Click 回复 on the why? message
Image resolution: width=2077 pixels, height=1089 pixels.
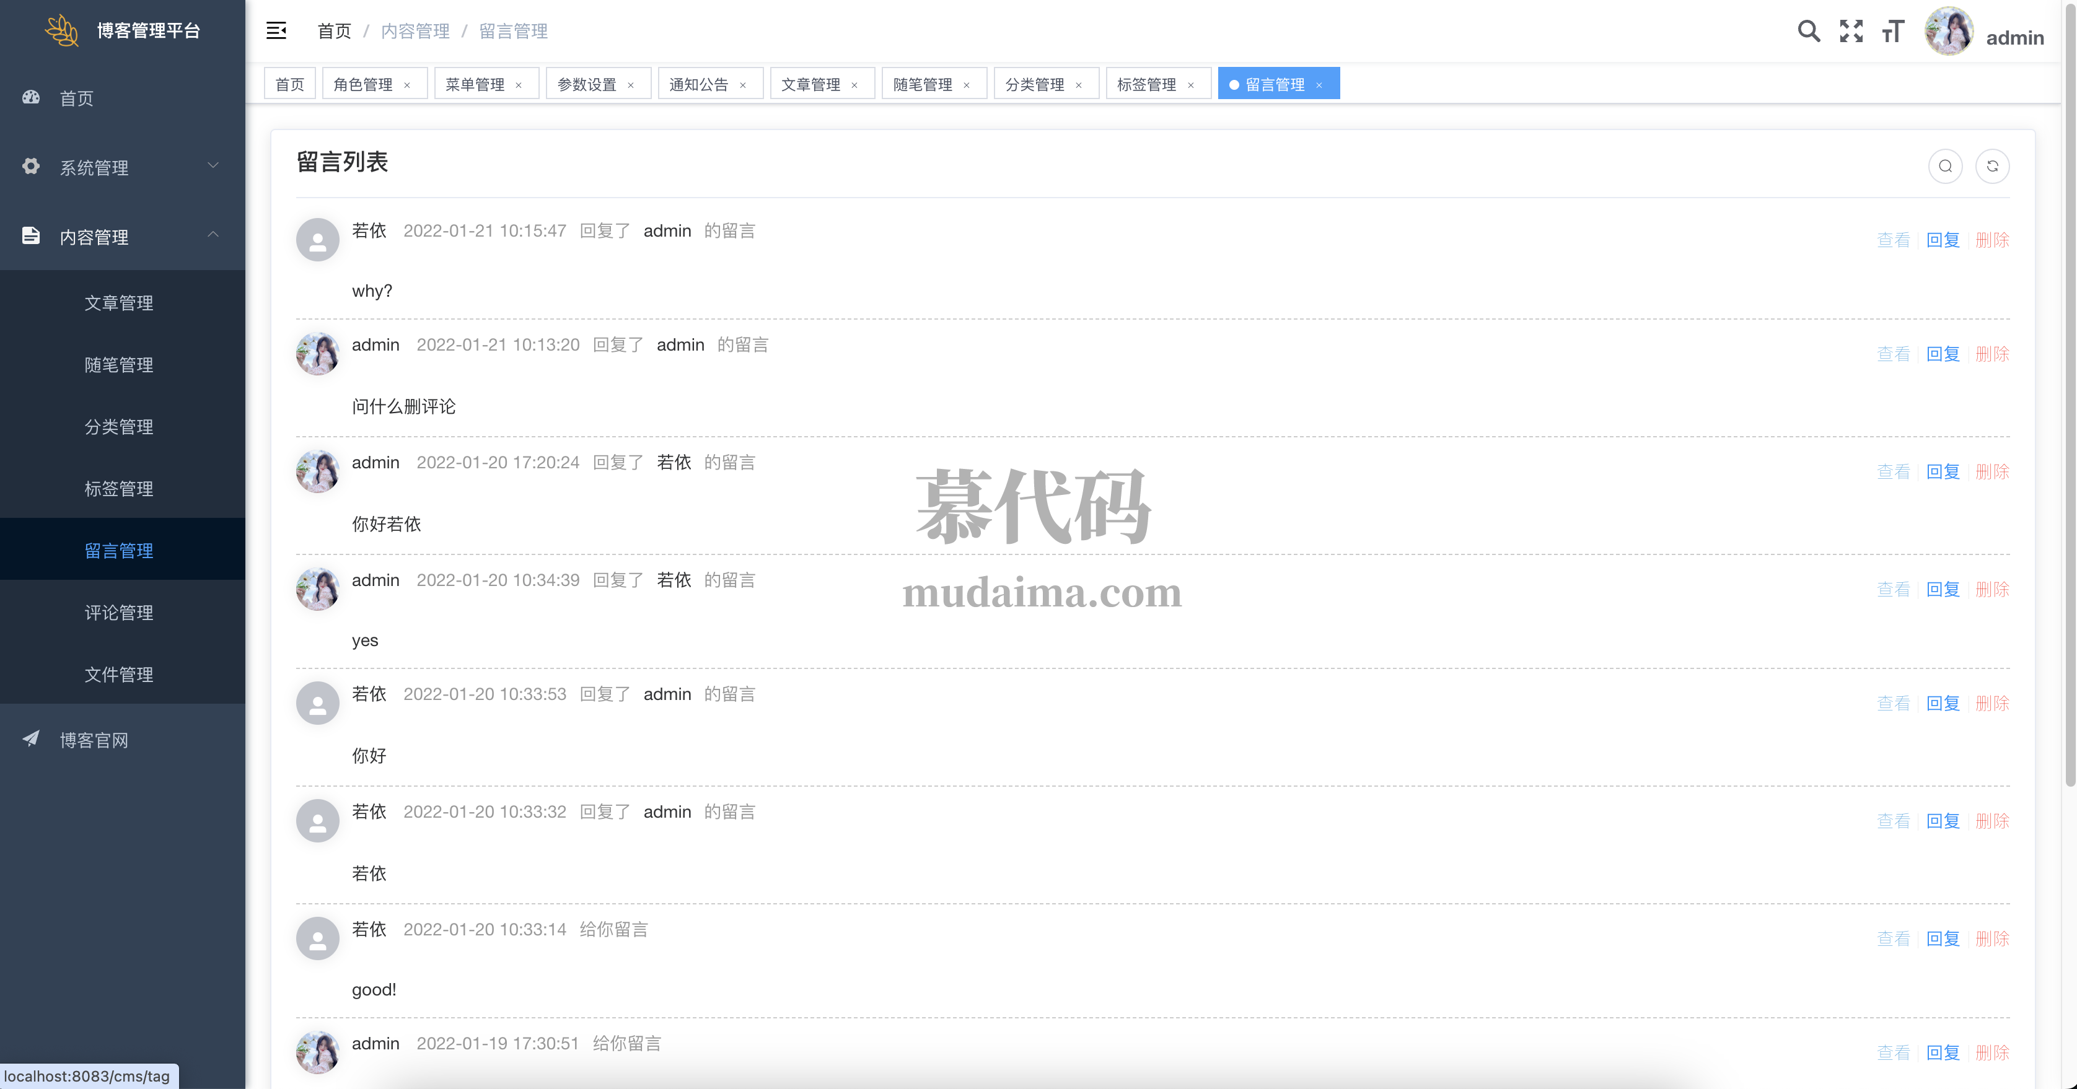1943,239
